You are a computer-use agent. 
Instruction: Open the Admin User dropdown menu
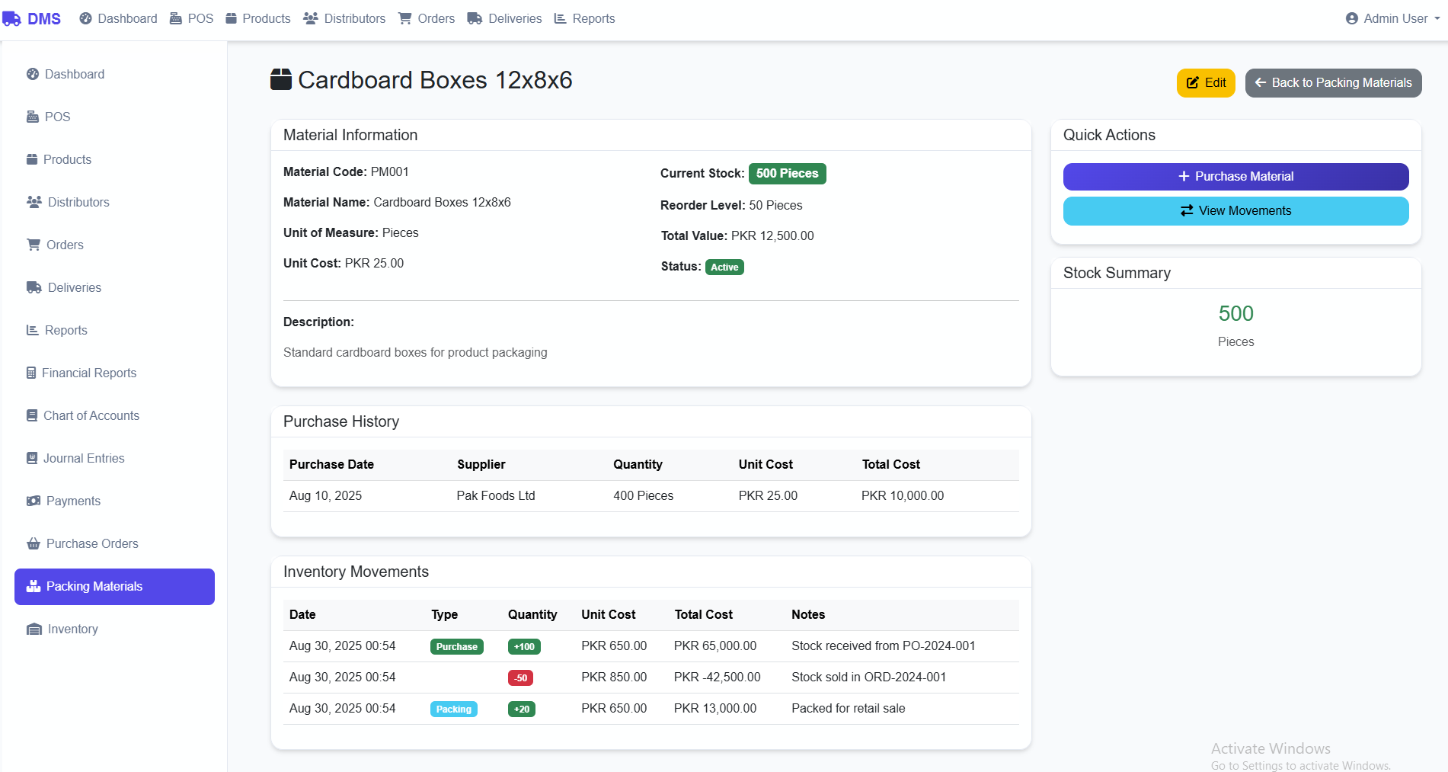tap(1392, 19)
